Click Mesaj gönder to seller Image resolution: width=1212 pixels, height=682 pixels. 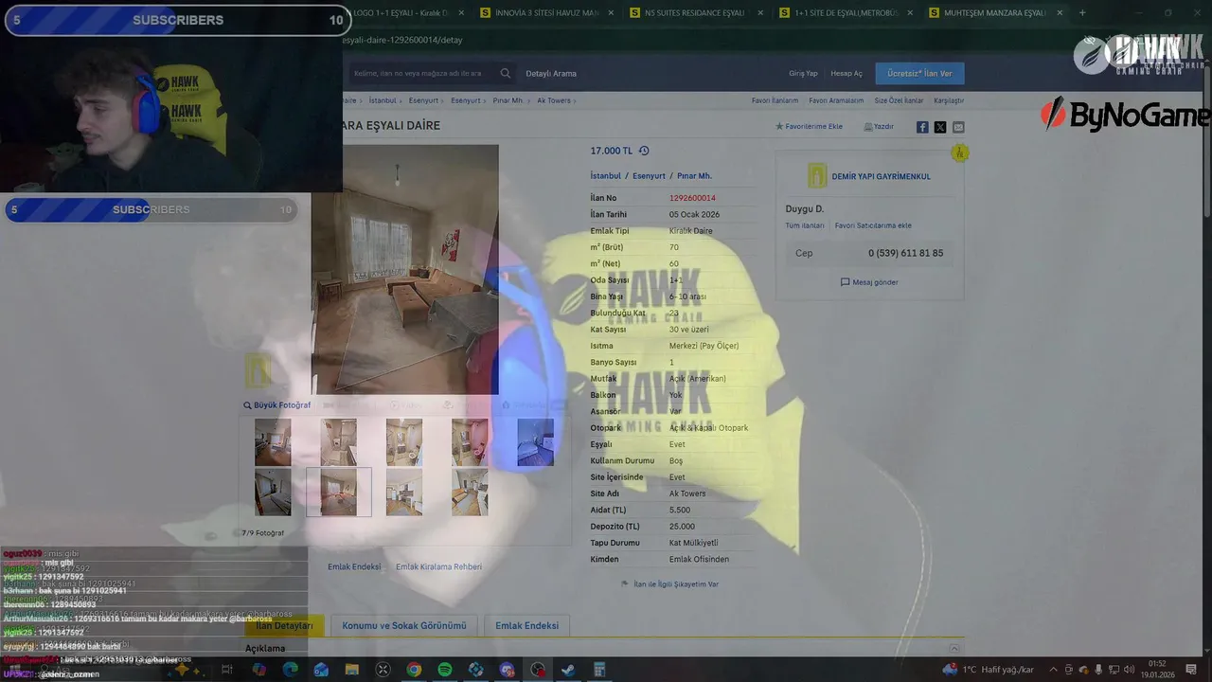click(x=869, y=282)
